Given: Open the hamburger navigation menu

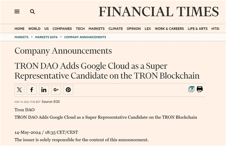Looking at the screenshot, I should (x=17, y=11).
